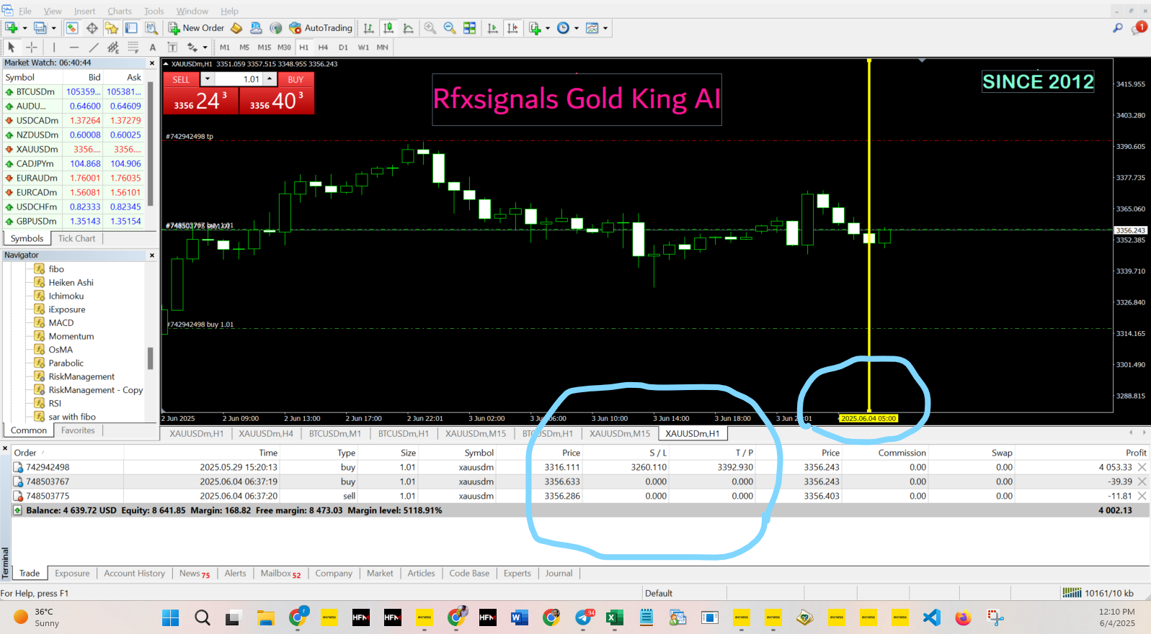Open the XAUUSDm,H4 chart tab
The width and height of the screenshot is (1151, 634).
coord(266,434)
